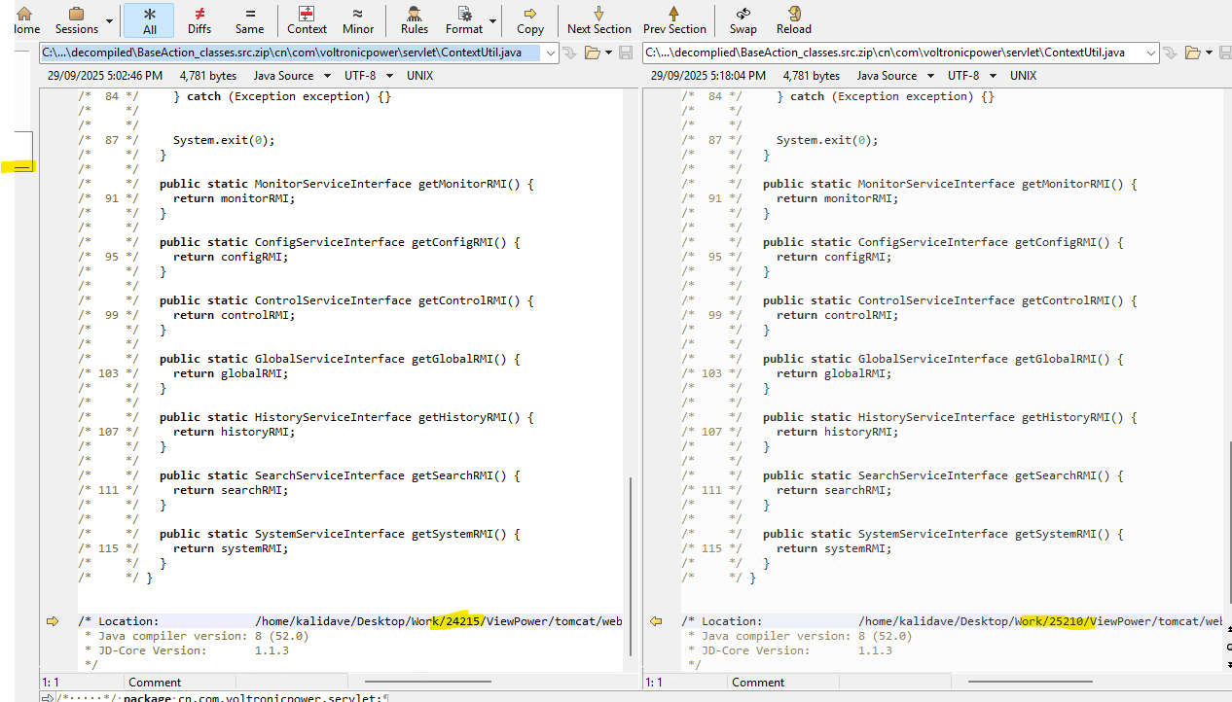Screen dimensions: 1232x702
Task: Click the right pane browse folder icon
Action: tap(1192, 53)
